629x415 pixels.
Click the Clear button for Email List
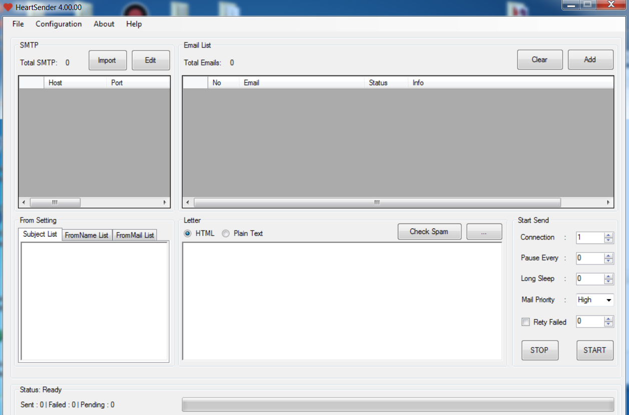tap(539, 59)
